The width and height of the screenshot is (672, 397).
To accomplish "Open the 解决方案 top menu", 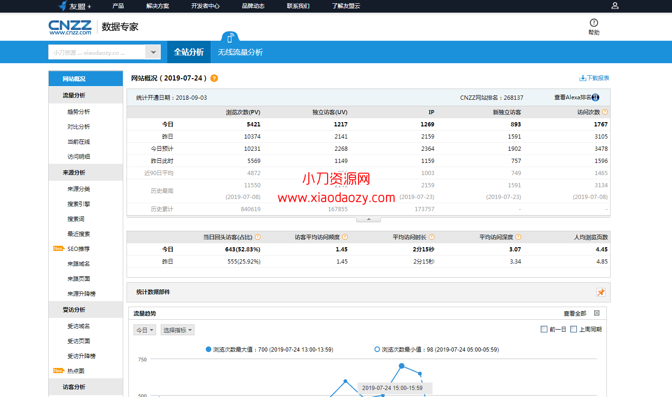I will point(158,6).
